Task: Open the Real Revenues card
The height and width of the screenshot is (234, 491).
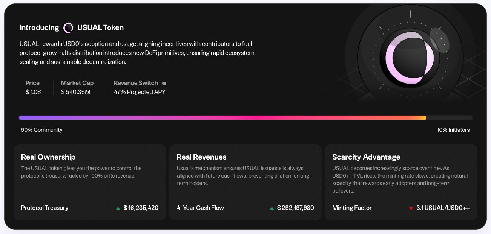Action: pos(245,182)
